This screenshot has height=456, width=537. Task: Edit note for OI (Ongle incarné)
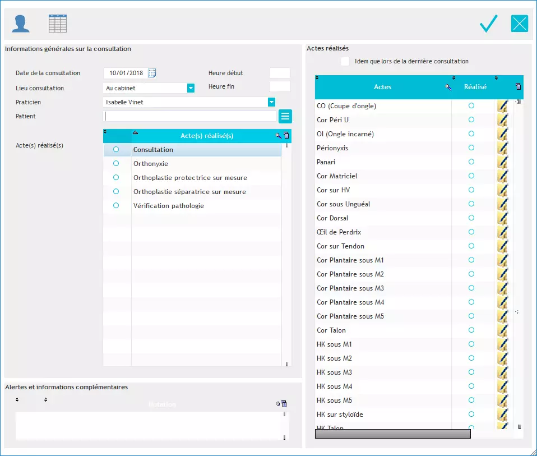coord(502,134)
